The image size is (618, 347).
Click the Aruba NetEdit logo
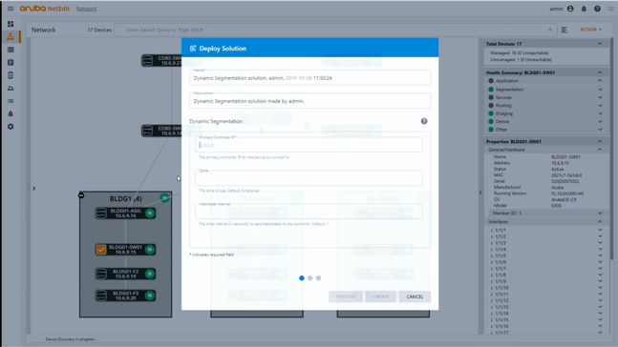click(x=45, y=9)
